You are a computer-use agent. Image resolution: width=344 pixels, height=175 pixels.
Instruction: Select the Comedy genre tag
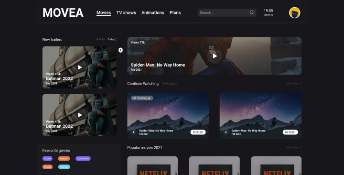[64, 167]
